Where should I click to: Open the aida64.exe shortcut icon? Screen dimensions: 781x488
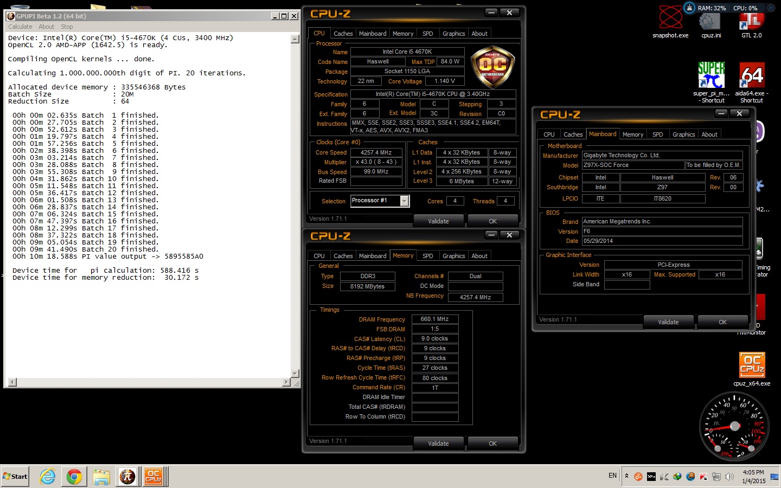pos(752,82)
